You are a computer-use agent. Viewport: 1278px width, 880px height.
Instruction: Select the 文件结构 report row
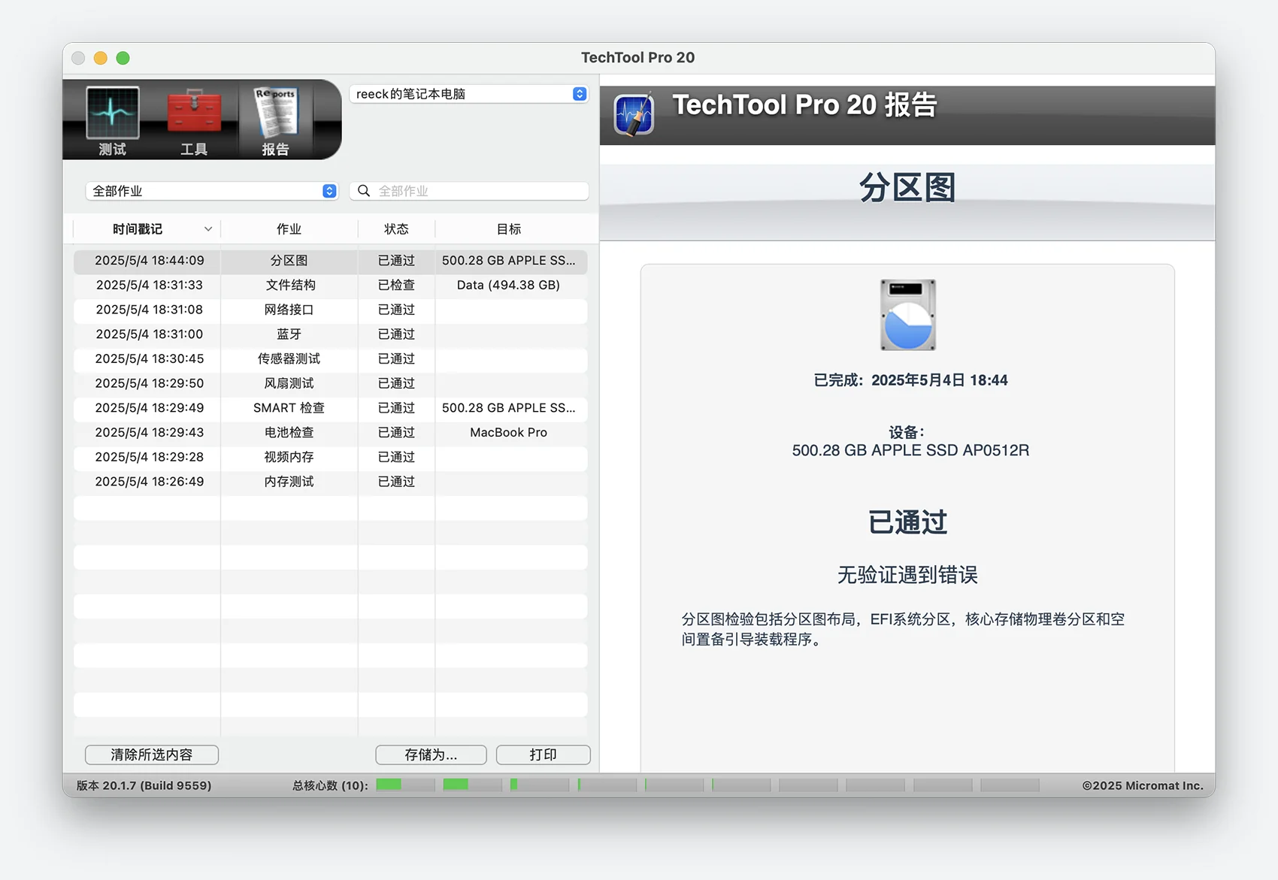click(330, 285)
